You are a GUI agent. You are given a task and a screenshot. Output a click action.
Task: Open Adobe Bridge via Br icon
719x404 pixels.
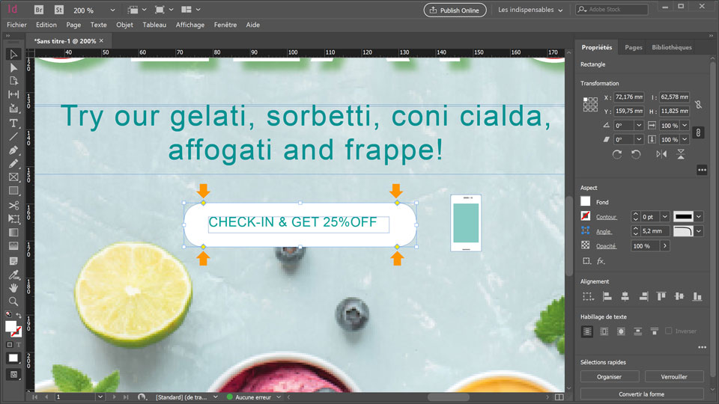[x=39, y=10]
